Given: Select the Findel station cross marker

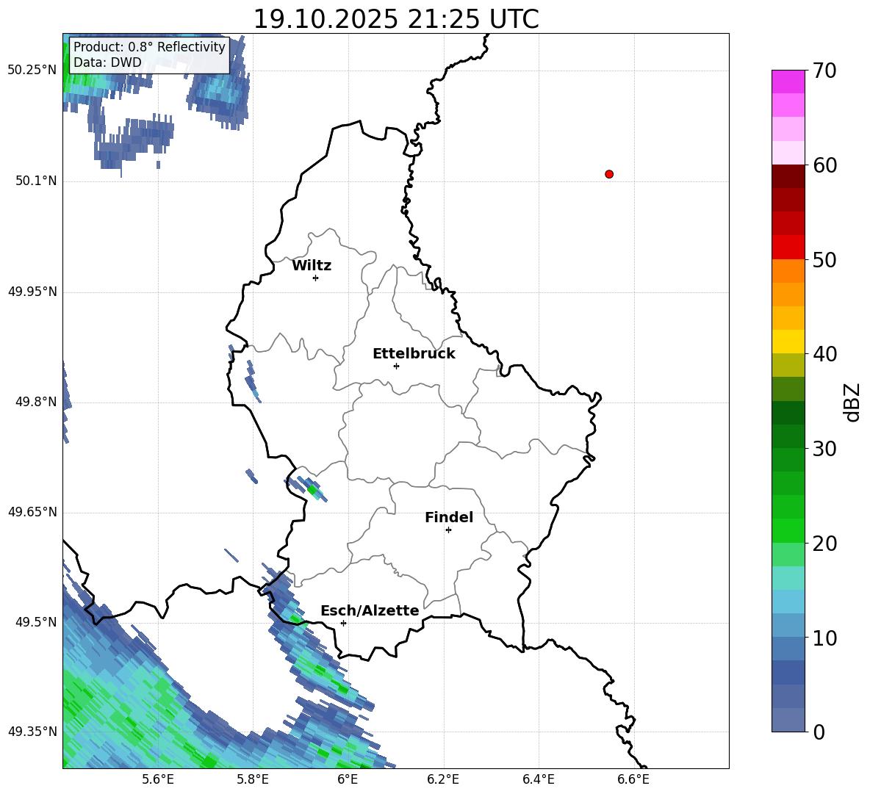Looking at the screenshot, I should pos(448,530).
